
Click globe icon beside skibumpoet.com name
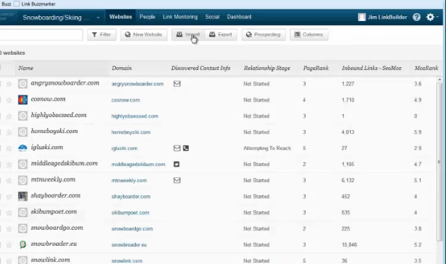(23, 212)
